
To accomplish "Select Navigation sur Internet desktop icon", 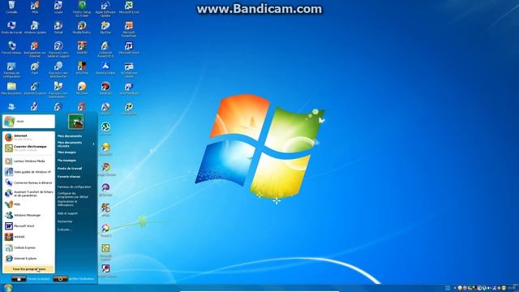I will click(x=35, y=49).
